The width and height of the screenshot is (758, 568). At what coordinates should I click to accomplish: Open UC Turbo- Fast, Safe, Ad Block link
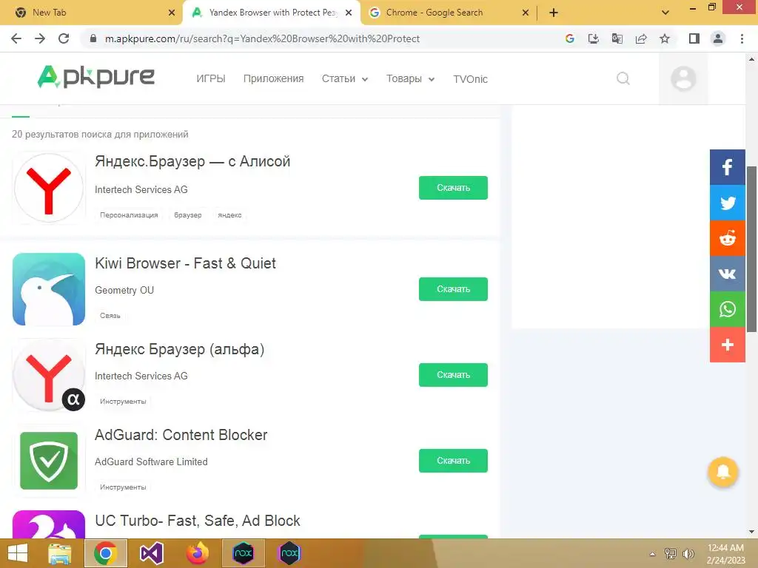197,521
